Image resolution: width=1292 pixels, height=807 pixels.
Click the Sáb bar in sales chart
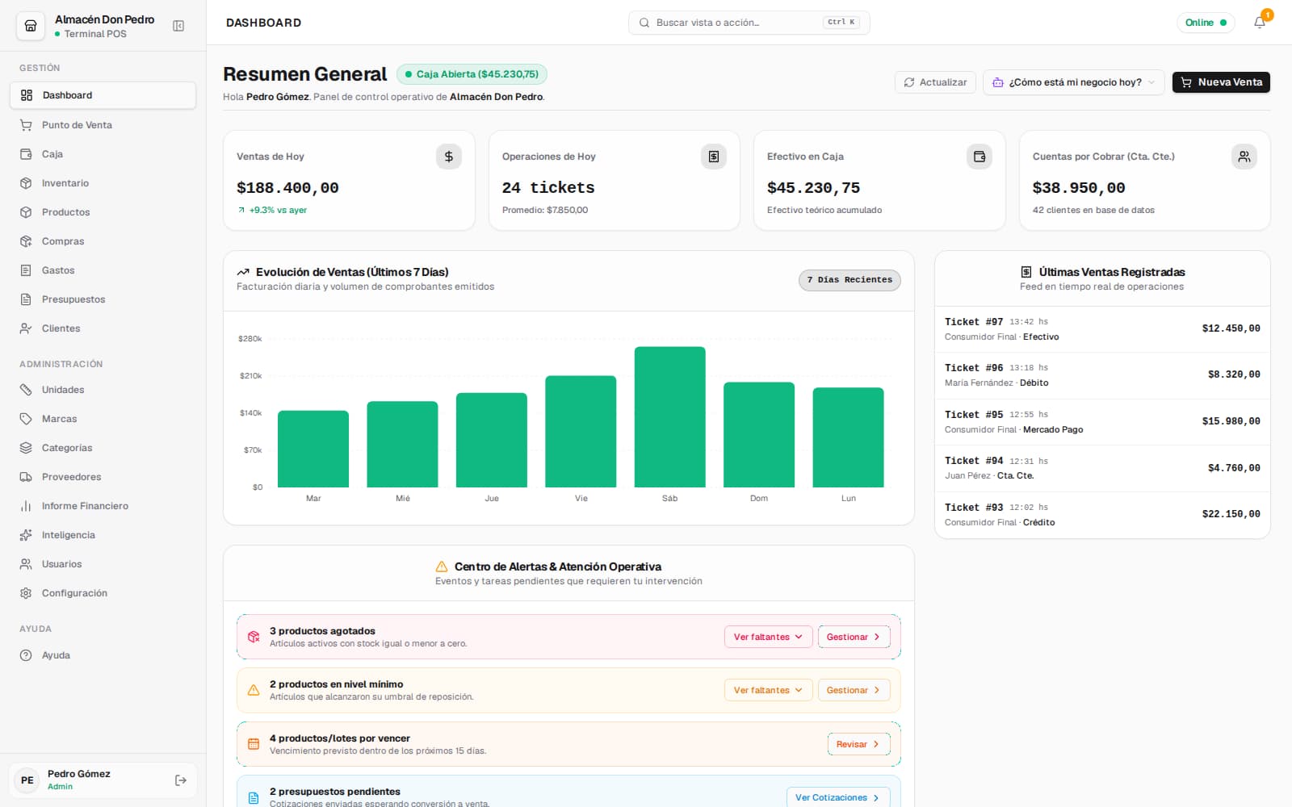tap(669, 417)
